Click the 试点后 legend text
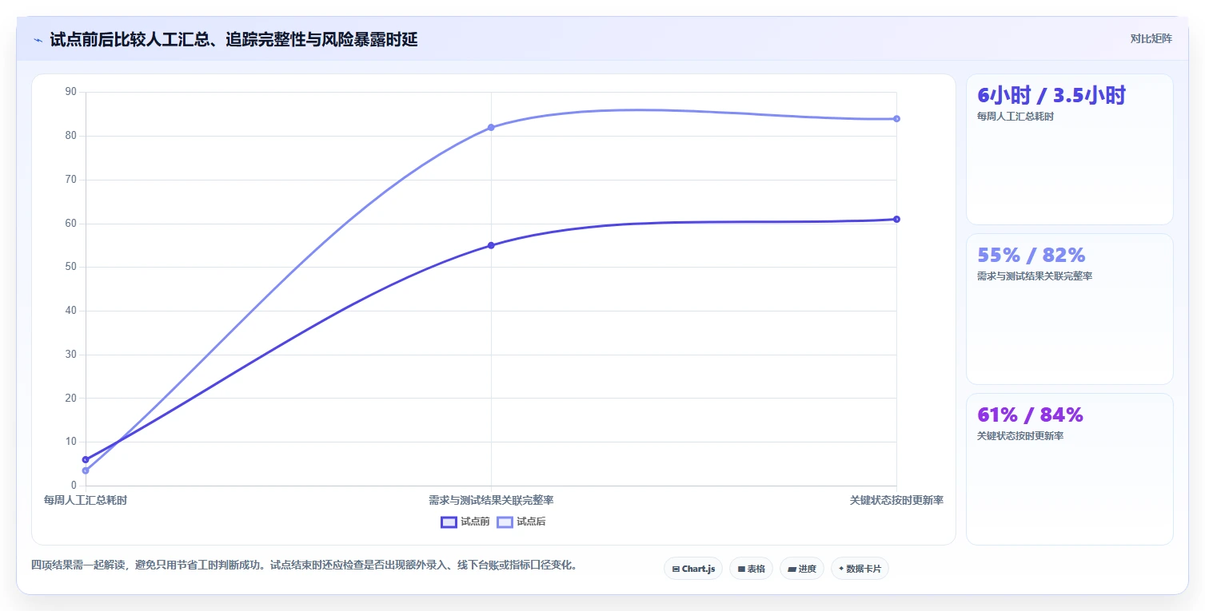 531,522
